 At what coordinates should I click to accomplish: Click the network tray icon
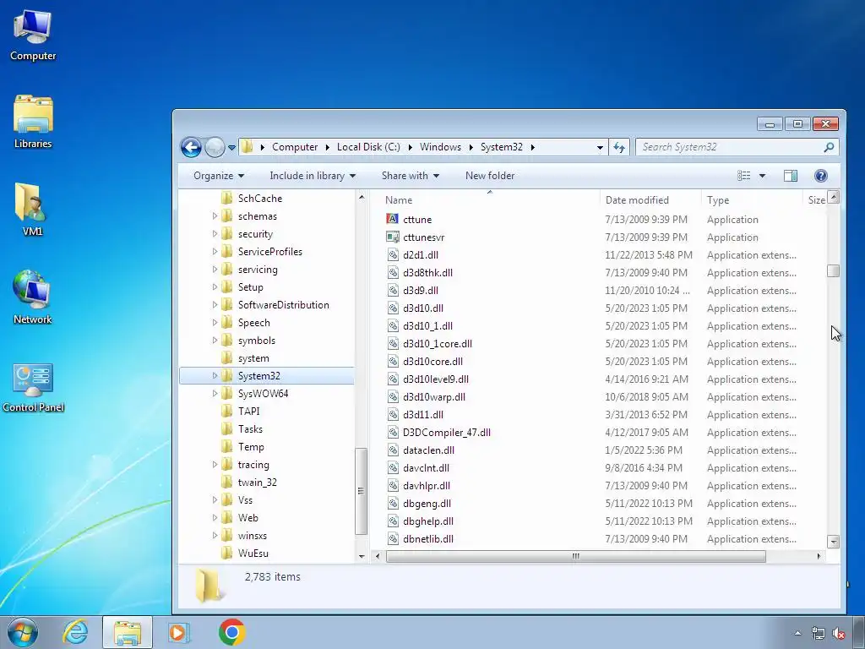click(818, 633)
